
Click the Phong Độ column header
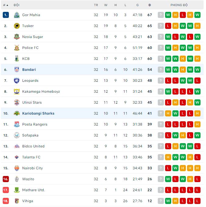pos(179,5)
